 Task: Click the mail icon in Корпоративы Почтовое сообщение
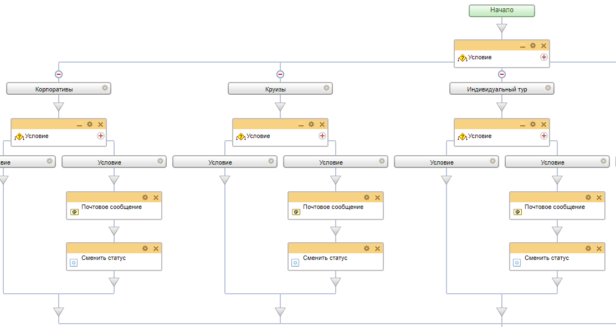click(74, 212)
